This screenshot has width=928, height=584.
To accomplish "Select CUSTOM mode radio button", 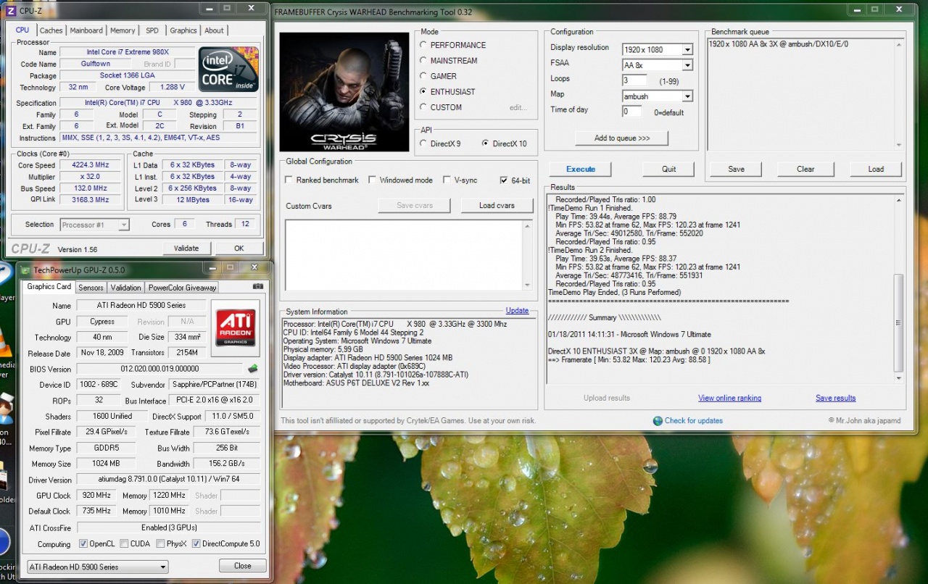I will 423,107.
